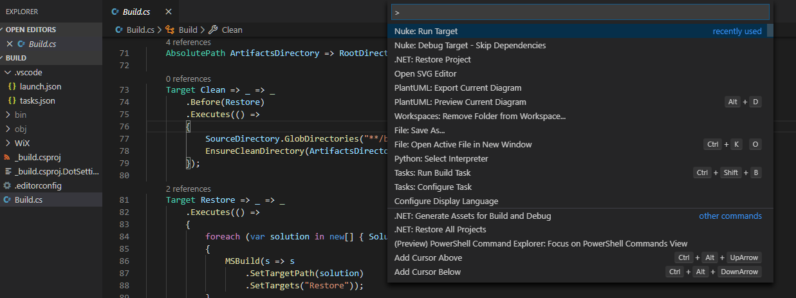
Task: Click the RSS-style icon of _build.csproj
Action: 6,157
